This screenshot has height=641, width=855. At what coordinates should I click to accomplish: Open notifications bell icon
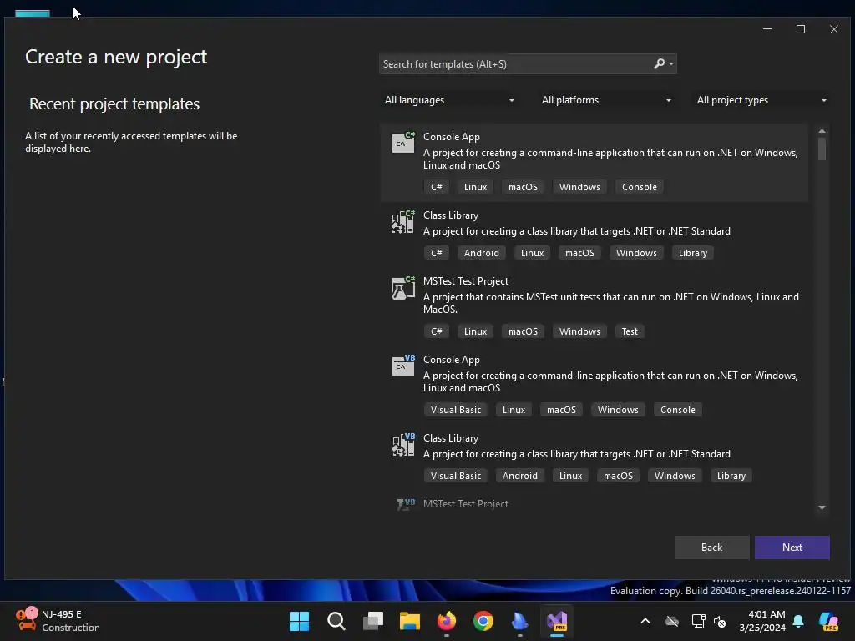(798, 621)
